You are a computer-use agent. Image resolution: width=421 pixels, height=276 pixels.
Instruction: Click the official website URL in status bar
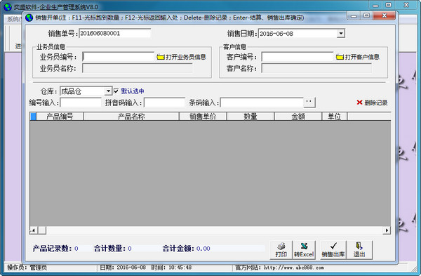(294, 268)
